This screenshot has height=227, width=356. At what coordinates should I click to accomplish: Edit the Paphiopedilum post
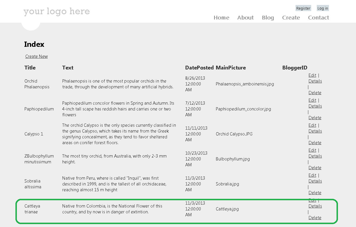click(x=312, y=100)
